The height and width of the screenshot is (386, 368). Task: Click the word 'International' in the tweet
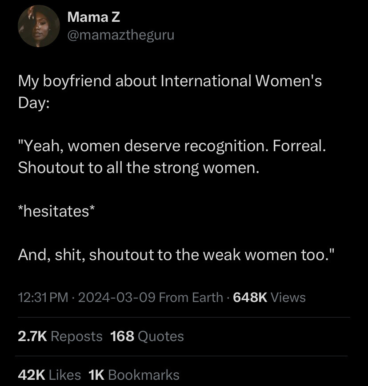pyautogui.click(x=206, y=81)
